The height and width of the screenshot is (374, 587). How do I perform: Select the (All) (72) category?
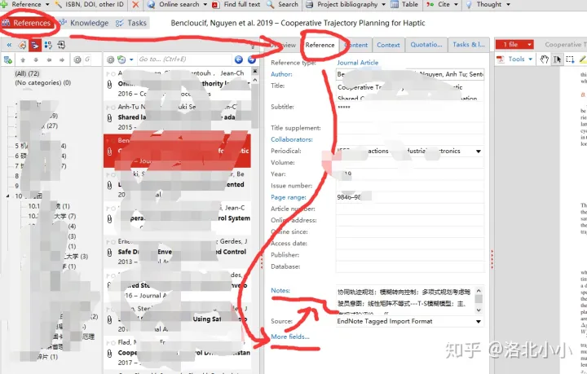coord(27,73)
